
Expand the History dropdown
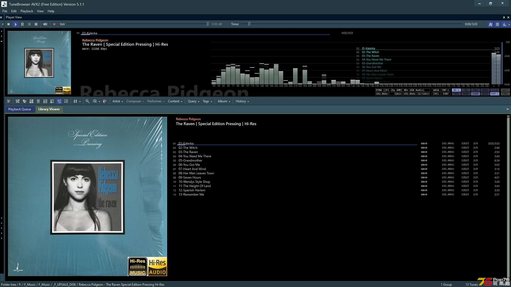point(242,101)
